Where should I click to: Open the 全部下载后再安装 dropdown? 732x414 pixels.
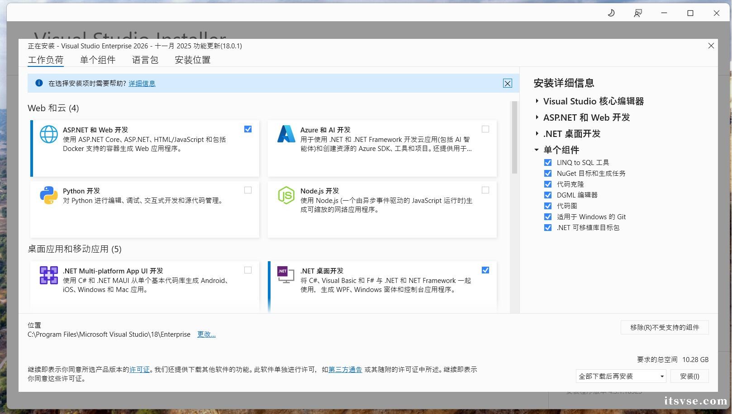click(661, 376)
